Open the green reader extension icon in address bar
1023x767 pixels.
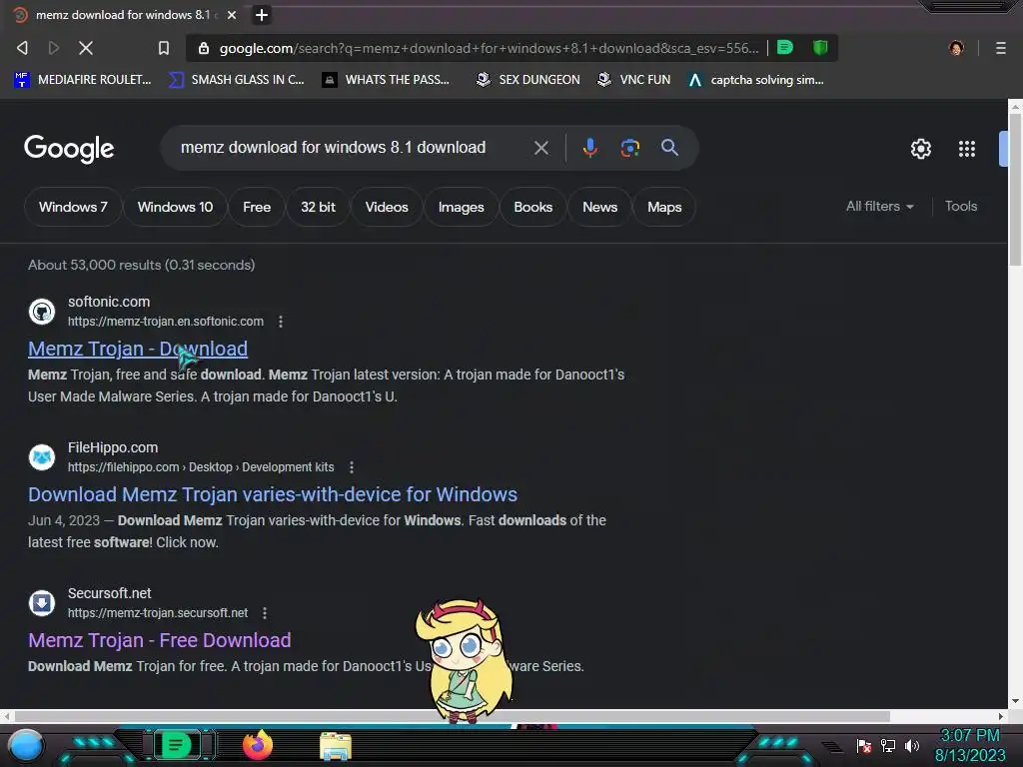tap(785, 48)
